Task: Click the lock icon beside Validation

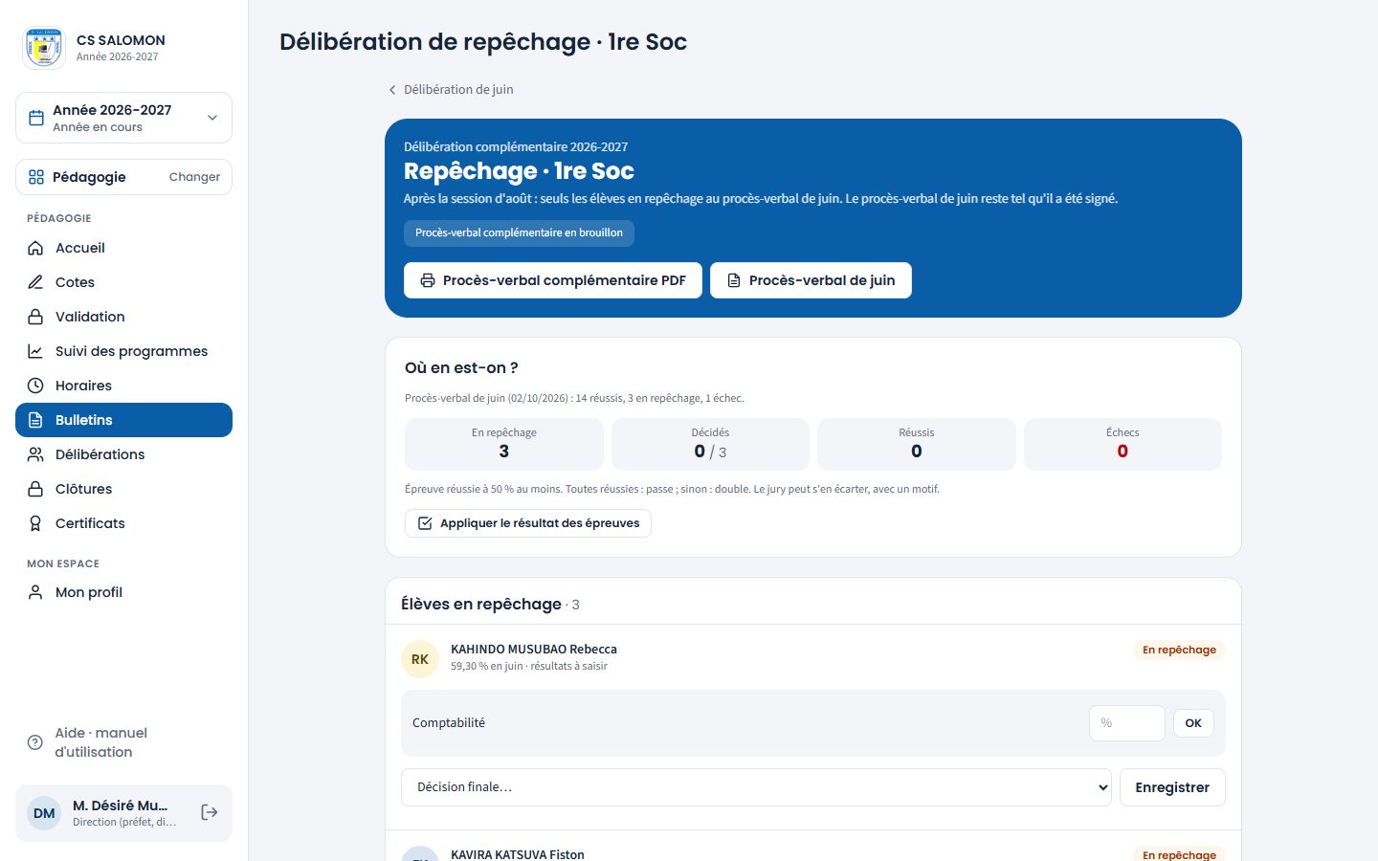Action: (x=35, y=317)
